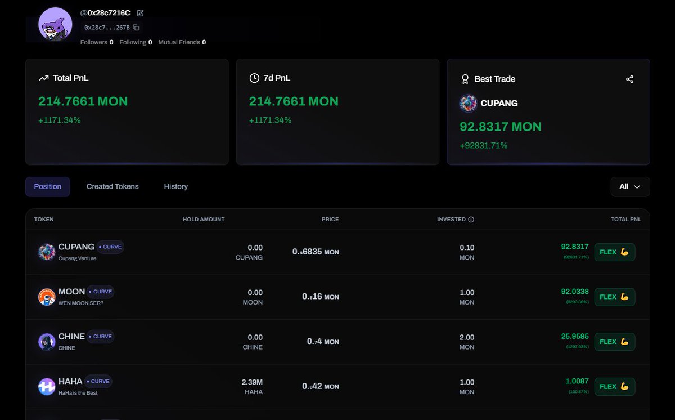Click the TOTAL PNL column header
The width and height of the screenshot is (675, 420).
tap(626, 220)
